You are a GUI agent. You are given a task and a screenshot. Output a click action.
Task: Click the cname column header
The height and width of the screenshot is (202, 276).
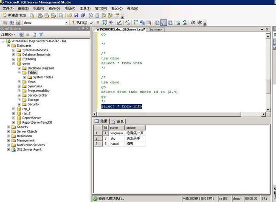click(135, 128)
